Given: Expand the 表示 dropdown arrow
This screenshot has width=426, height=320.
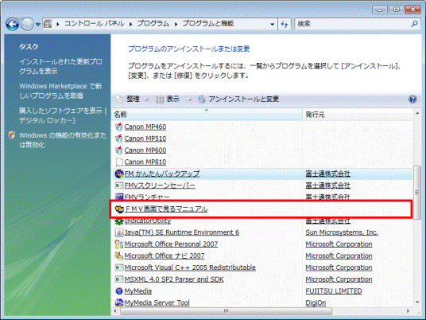Looking at the screenshot, I should pos(189,100).
